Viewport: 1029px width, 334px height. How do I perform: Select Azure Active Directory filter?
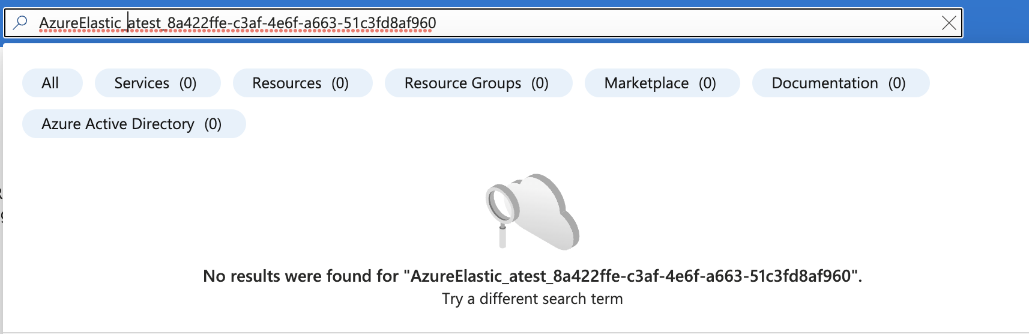point(133,124)
